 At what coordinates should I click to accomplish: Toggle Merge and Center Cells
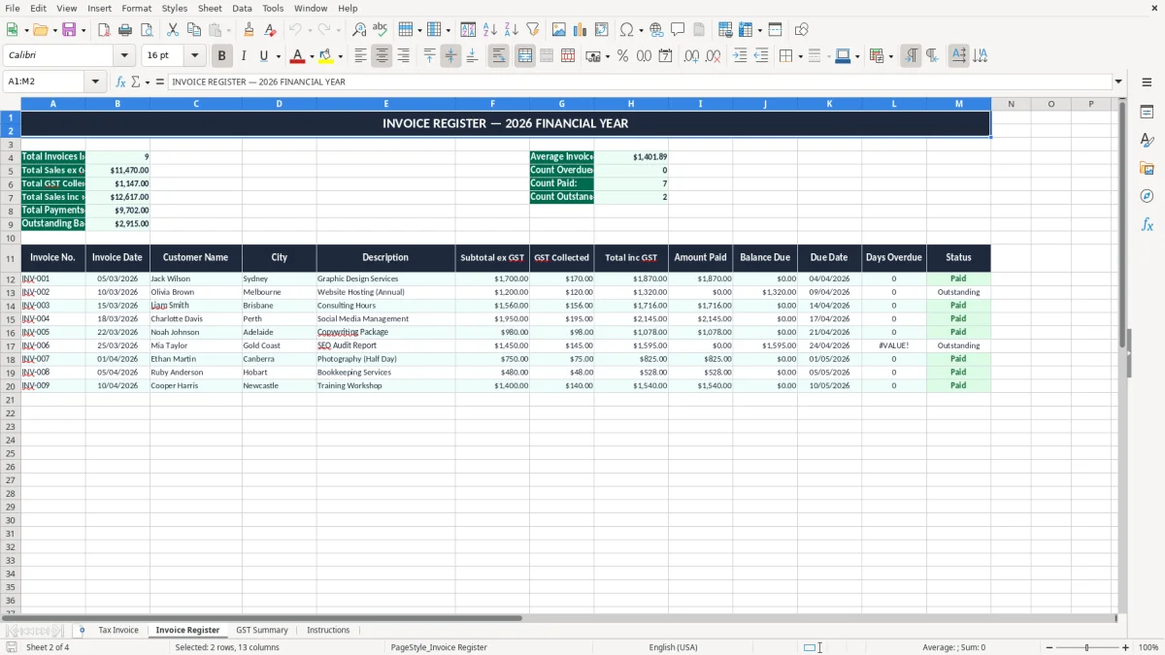pyautogui.click(x=525, y=56)
